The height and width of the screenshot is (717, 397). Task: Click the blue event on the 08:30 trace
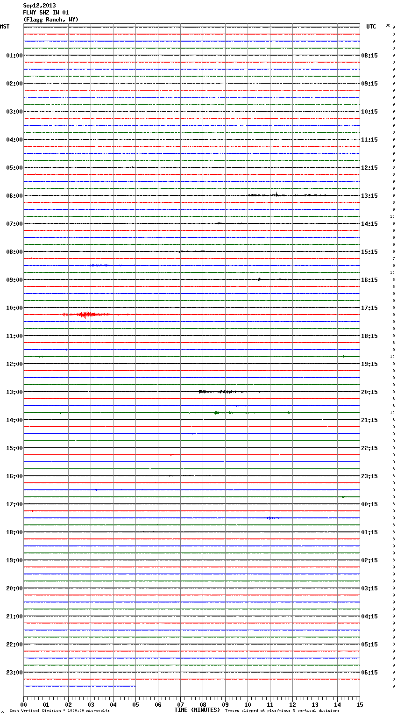(x=100, y=265)
